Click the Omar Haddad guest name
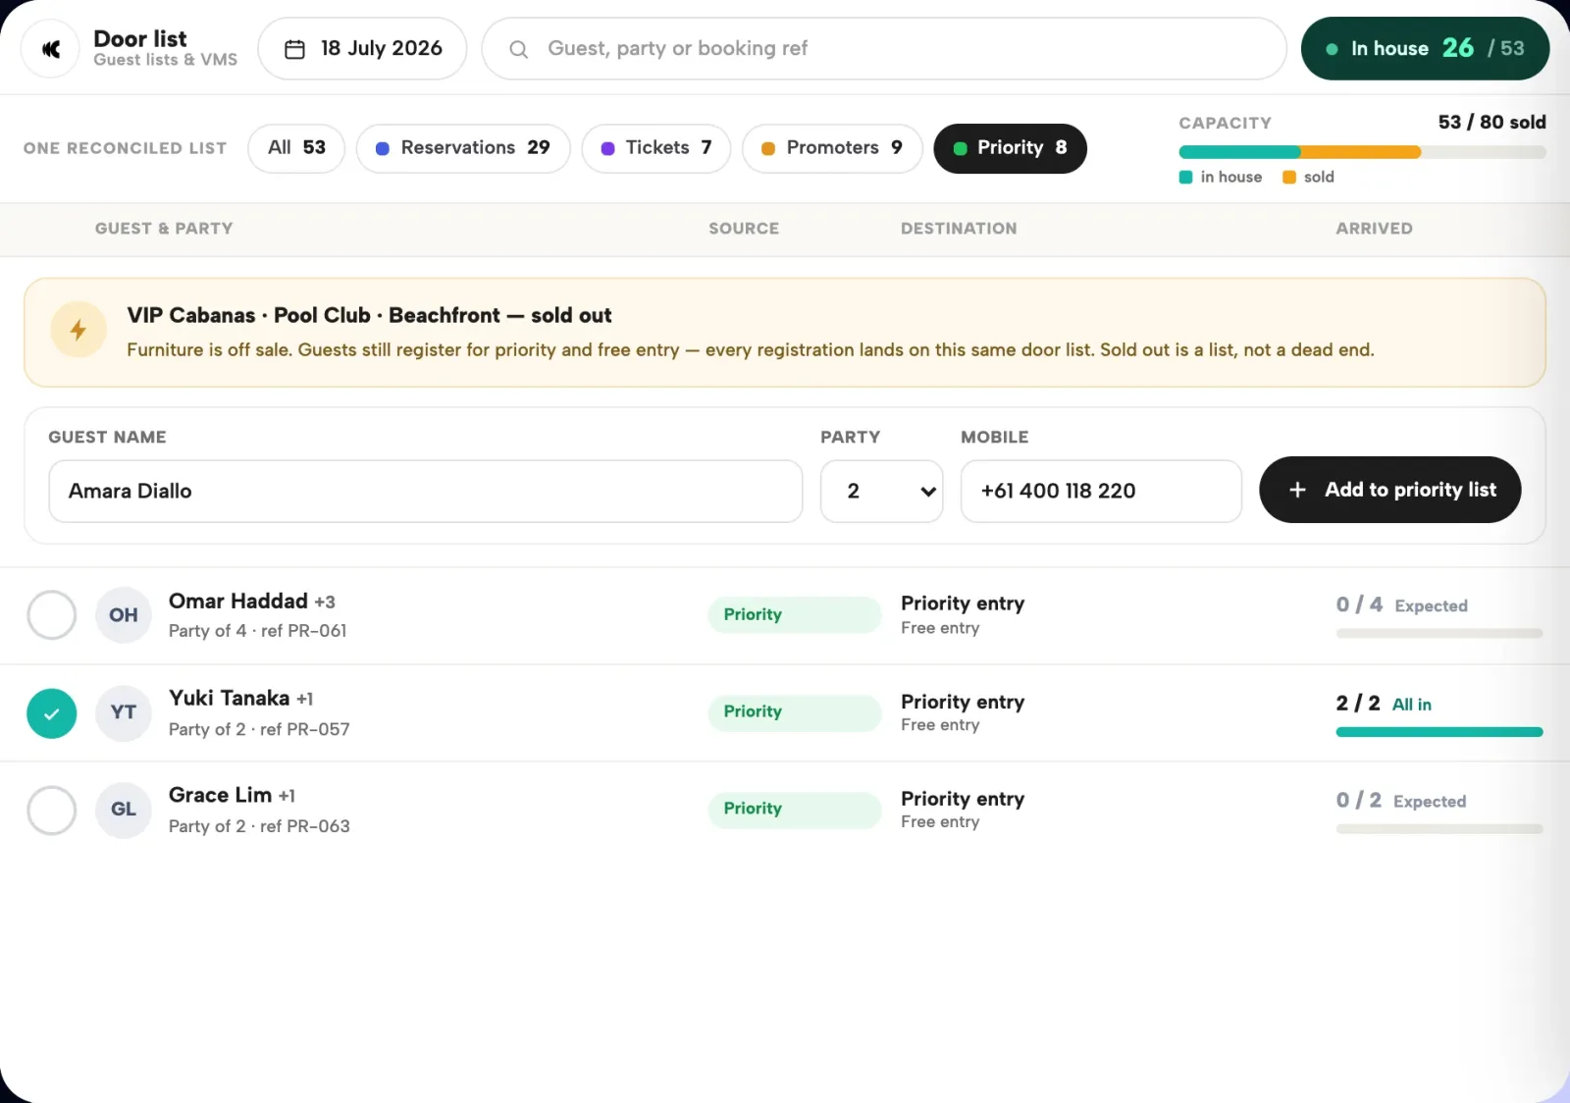Screen dimensions: 1570x1103 pyautogui.click(x=238, y=602)
